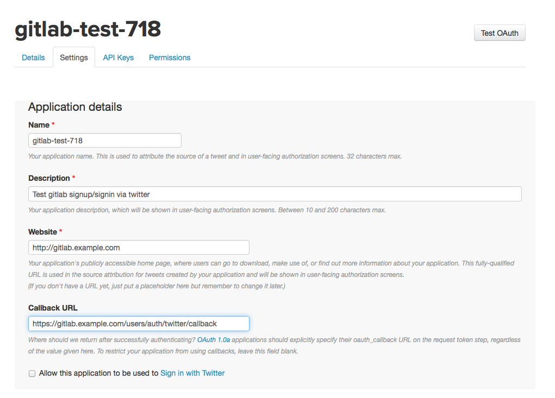Click the Callback URL field label
The width and height of the screenshot is (555, 398).
pyautogui.click(x=52, y=307)
